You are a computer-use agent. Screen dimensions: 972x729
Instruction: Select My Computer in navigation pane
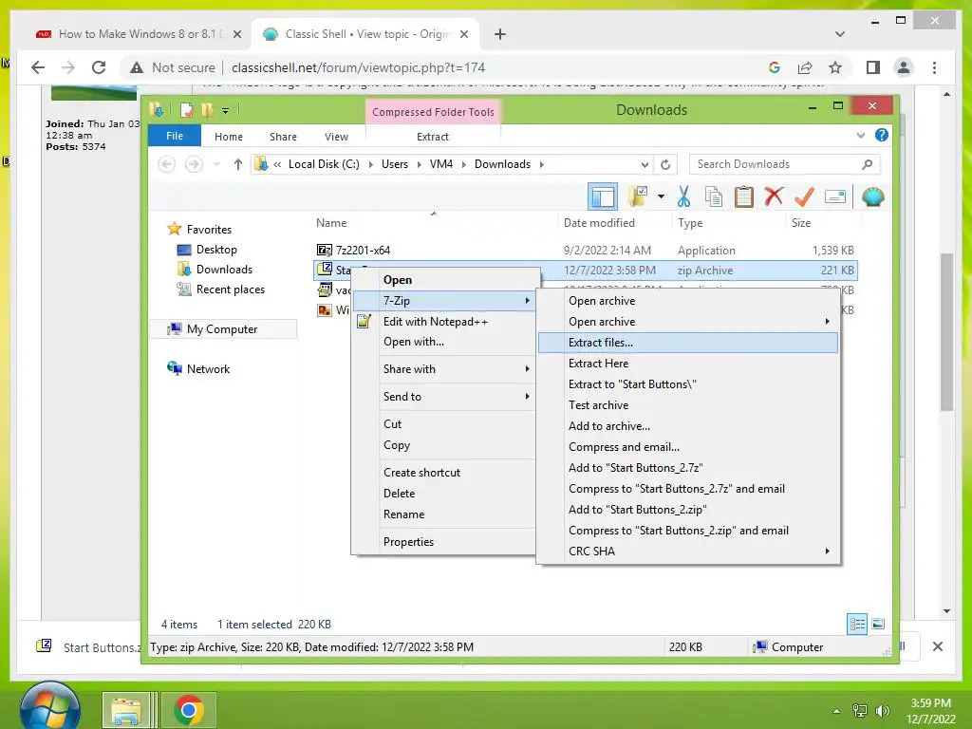coord(222,329)
